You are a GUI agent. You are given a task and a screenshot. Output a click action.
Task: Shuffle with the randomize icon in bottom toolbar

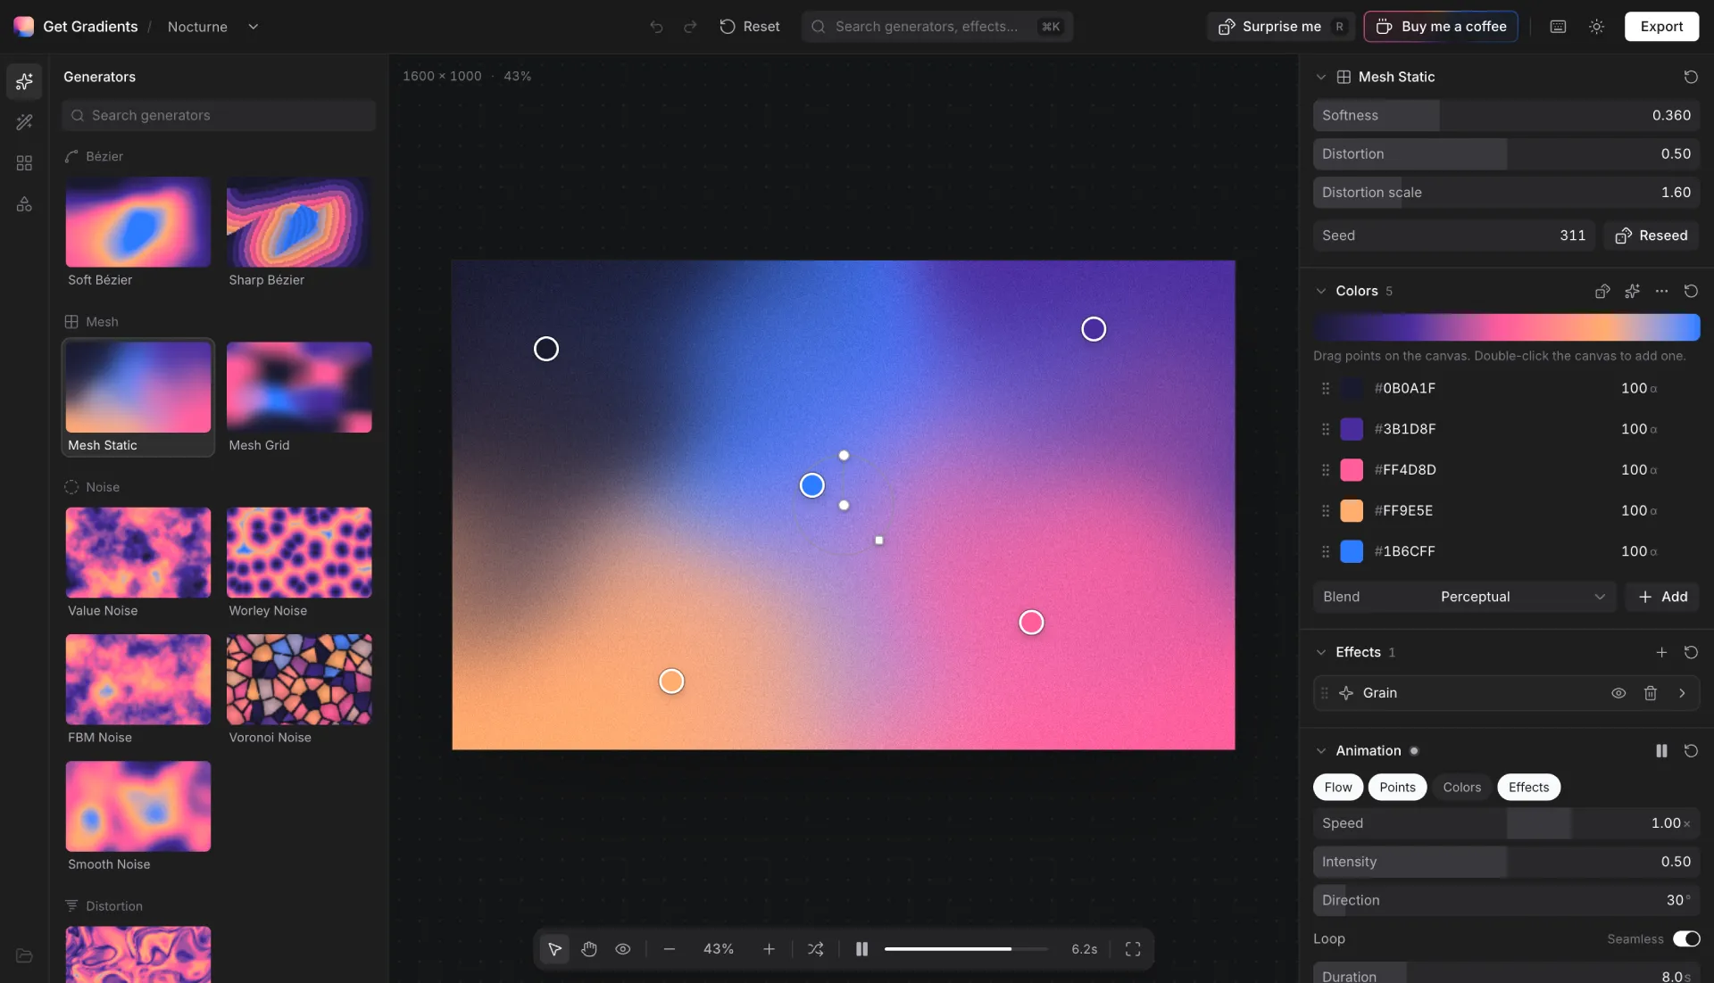[x=816, y=949]
